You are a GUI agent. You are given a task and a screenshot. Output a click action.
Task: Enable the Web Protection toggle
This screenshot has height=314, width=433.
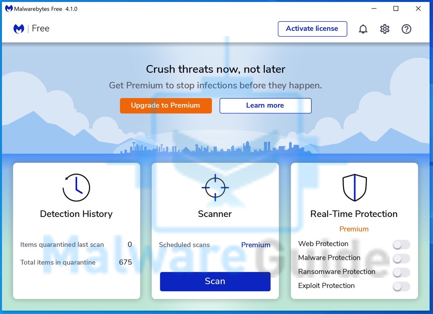click(x=401, y=245)
